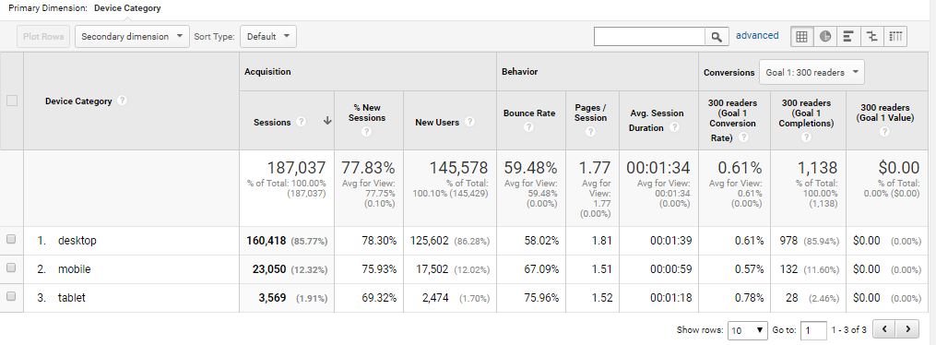
Task: Switch to the pie chart percentage view
Action: tap(825, 36)
